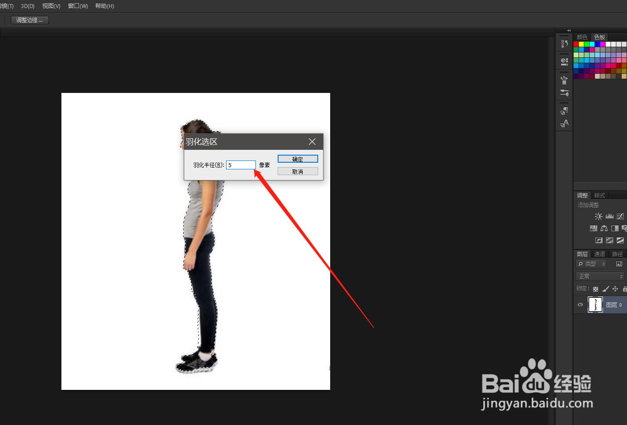Screen dimensions: 627x425
Task: Open the 3D properties panel icon
Action: (x=564, y=61)
